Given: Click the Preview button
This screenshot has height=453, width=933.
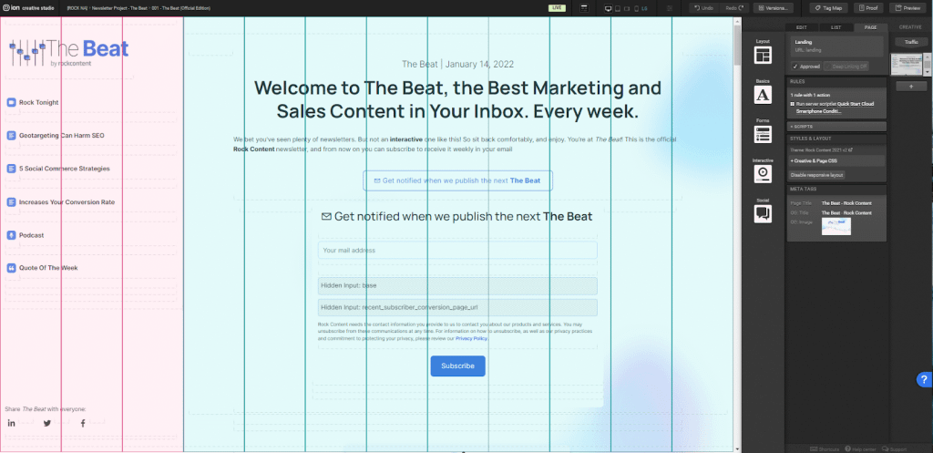Looking at the screenshot, I should (909, 8).
